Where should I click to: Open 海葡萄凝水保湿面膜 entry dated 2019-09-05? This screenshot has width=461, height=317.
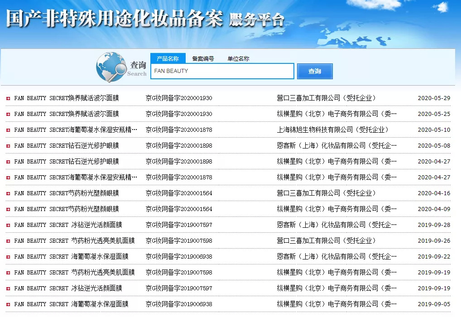[72, 304]
